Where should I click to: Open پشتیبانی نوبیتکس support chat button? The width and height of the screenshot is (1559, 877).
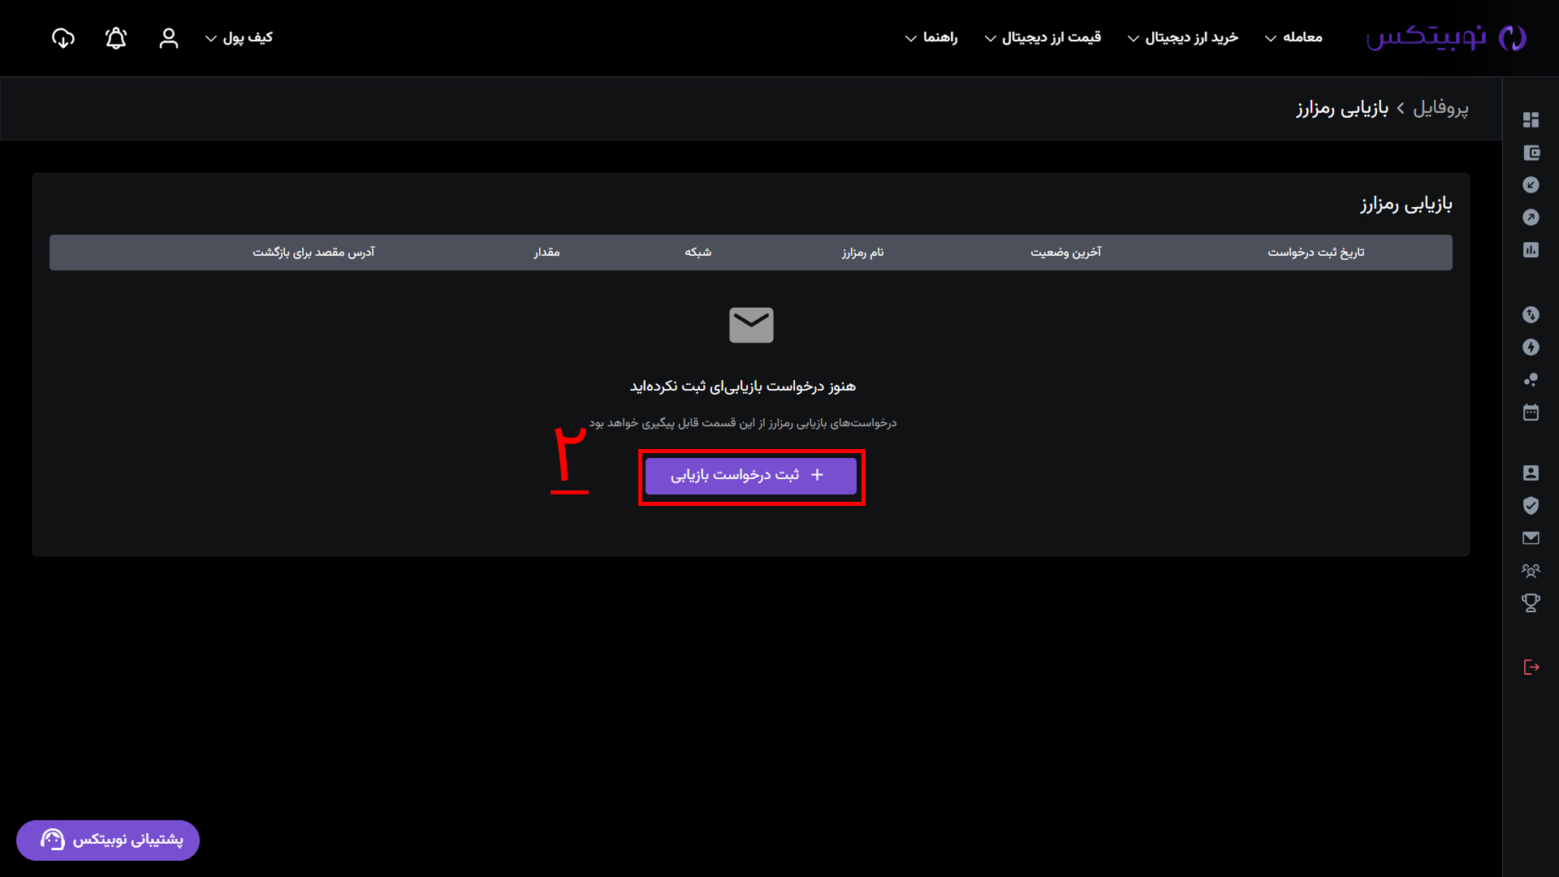click(x=108, y=840)
